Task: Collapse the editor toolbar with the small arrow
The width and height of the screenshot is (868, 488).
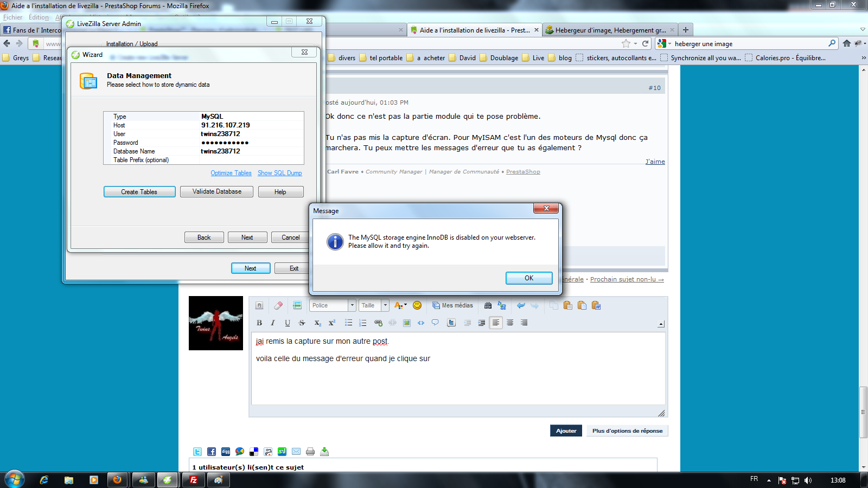Action: [x=661, y=324]
